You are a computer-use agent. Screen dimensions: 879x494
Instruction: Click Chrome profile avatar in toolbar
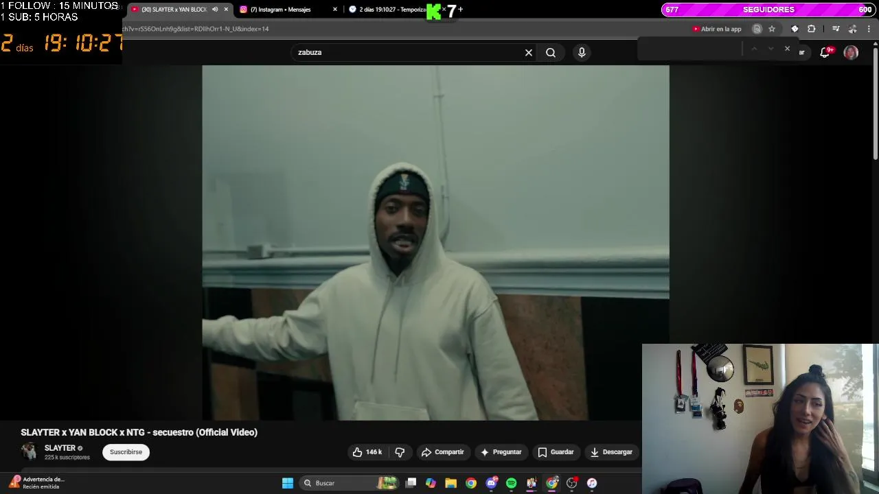click(x=852, y=29)
